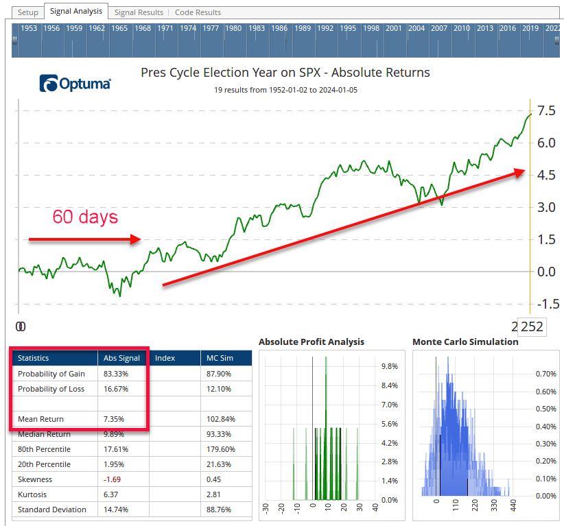Click the Abs Signal column header
564x526 pixels.
121,358
